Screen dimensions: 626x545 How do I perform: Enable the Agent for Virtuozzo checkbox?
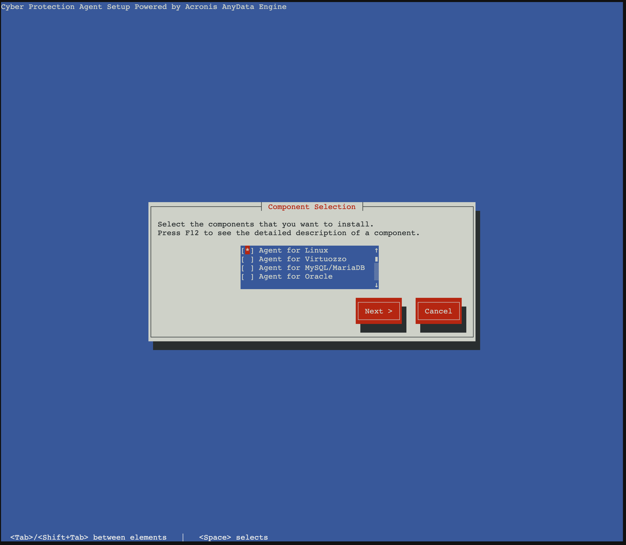click(247, 259)
